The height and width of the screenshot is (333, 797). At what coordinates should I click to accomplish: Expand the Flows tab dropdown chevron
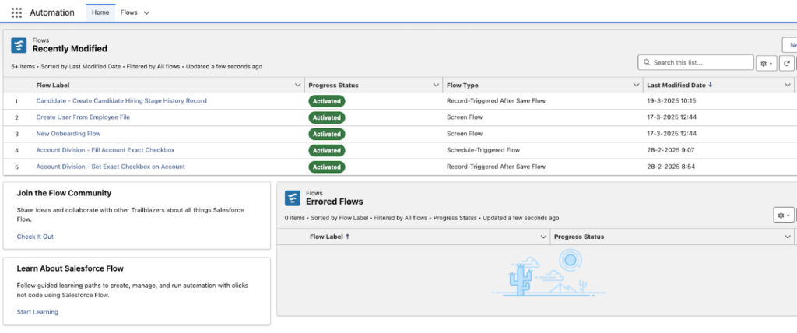point(146,12)
